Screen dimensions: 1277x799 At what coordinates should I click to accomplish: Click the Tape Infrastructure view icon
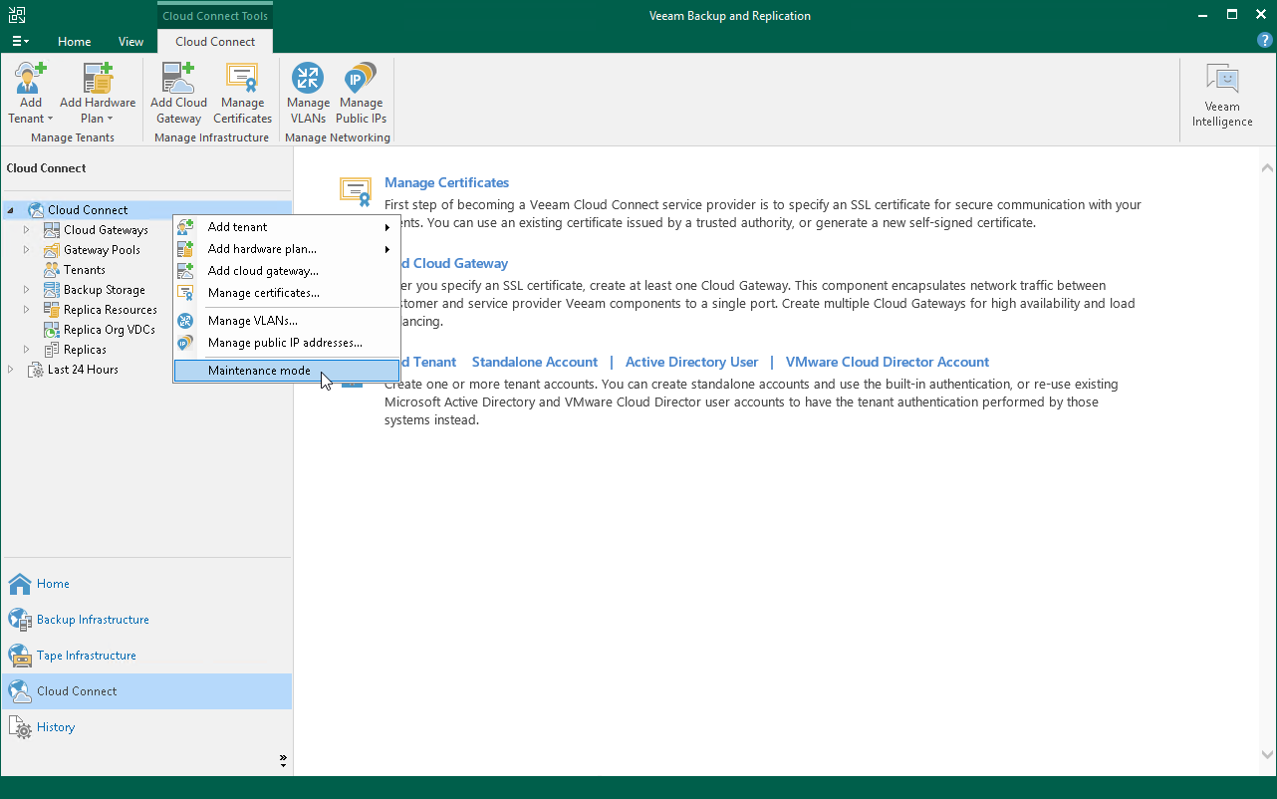tap(20, 656)
